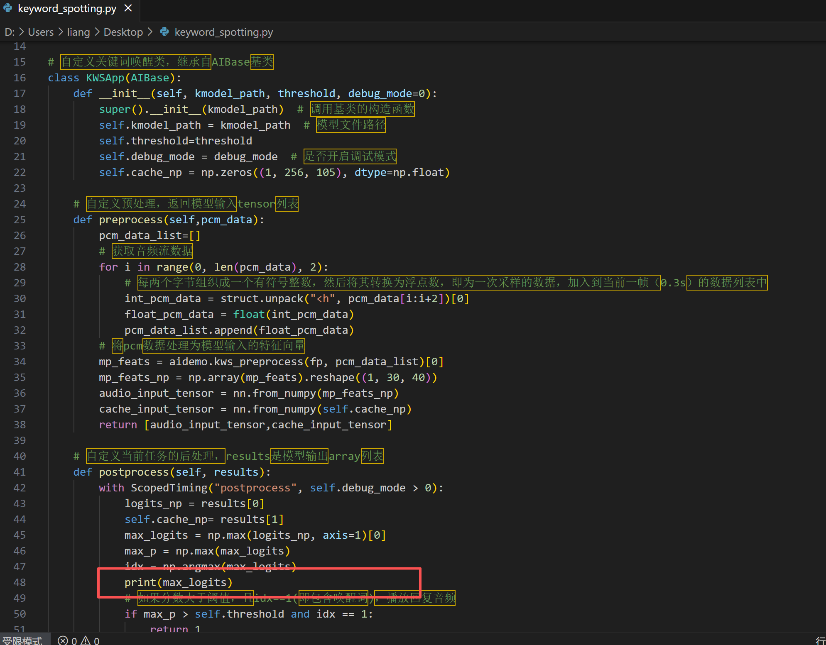Open the Desktop breadcrumb dropdown
The width and height of the screenshot is (826, 645).
coord(123,32)
